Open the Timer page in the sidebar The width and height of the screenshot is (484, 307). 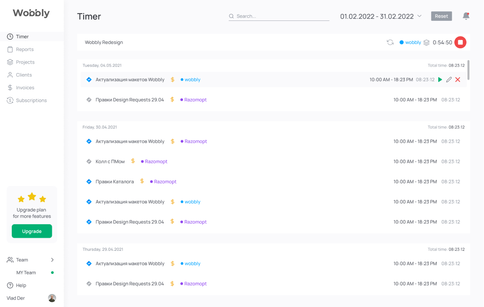[x=32, y=37]
